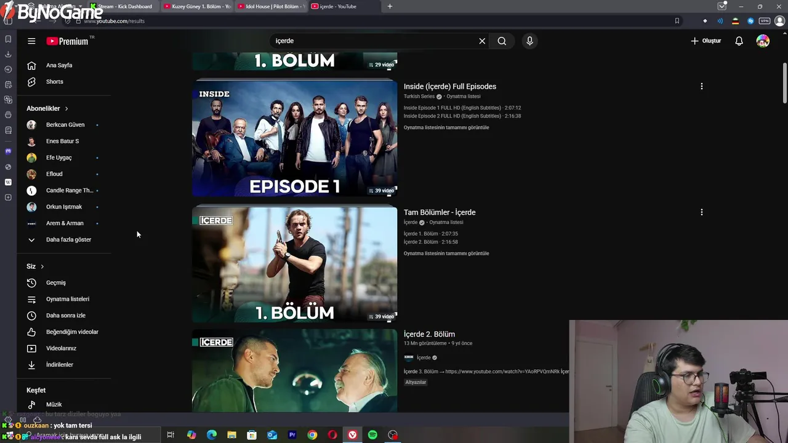Open Microsoft Edge from the taskbar
788x443 pixels.
(x=211, y=435)
